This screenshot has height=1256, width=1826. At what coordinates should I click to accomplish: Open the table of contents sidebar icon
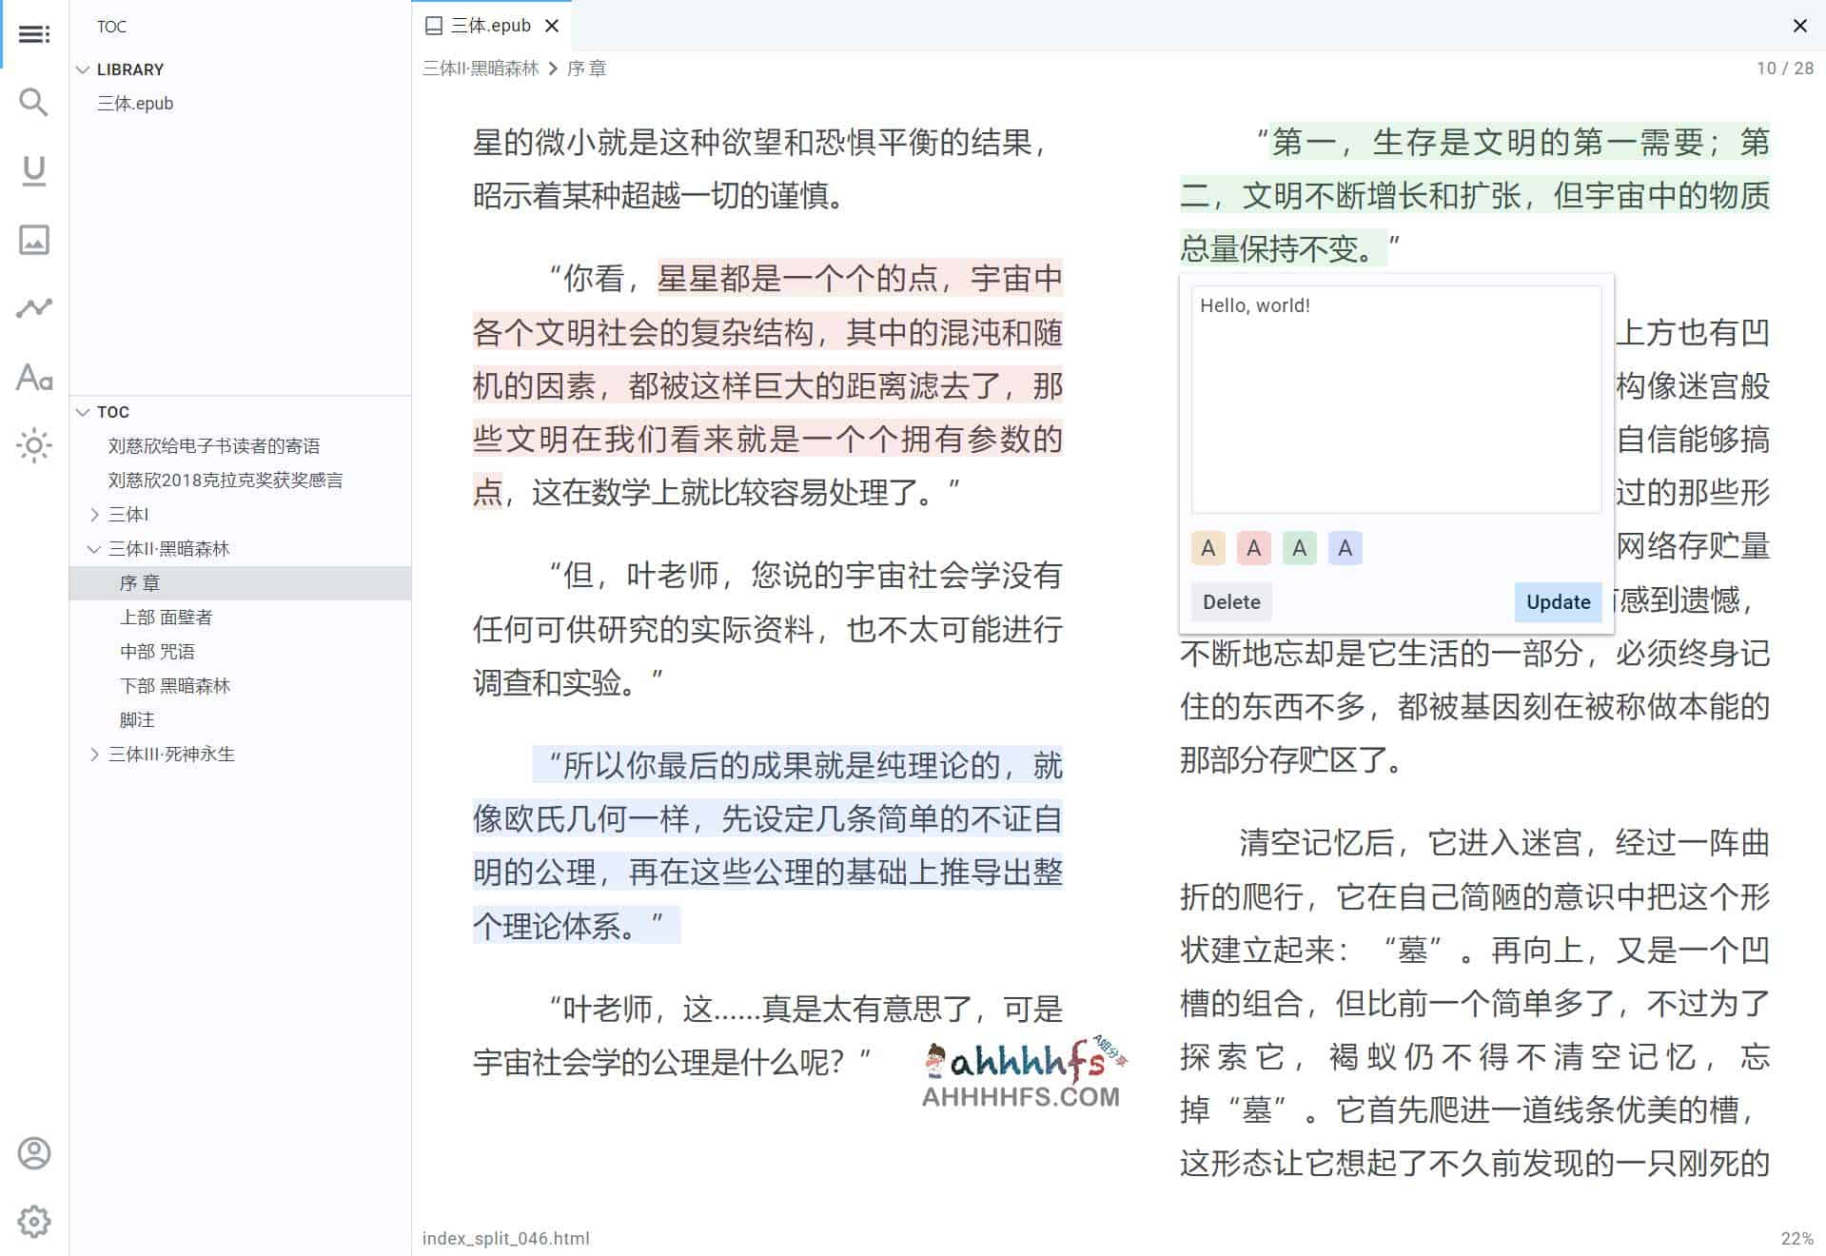click(34, 34)
